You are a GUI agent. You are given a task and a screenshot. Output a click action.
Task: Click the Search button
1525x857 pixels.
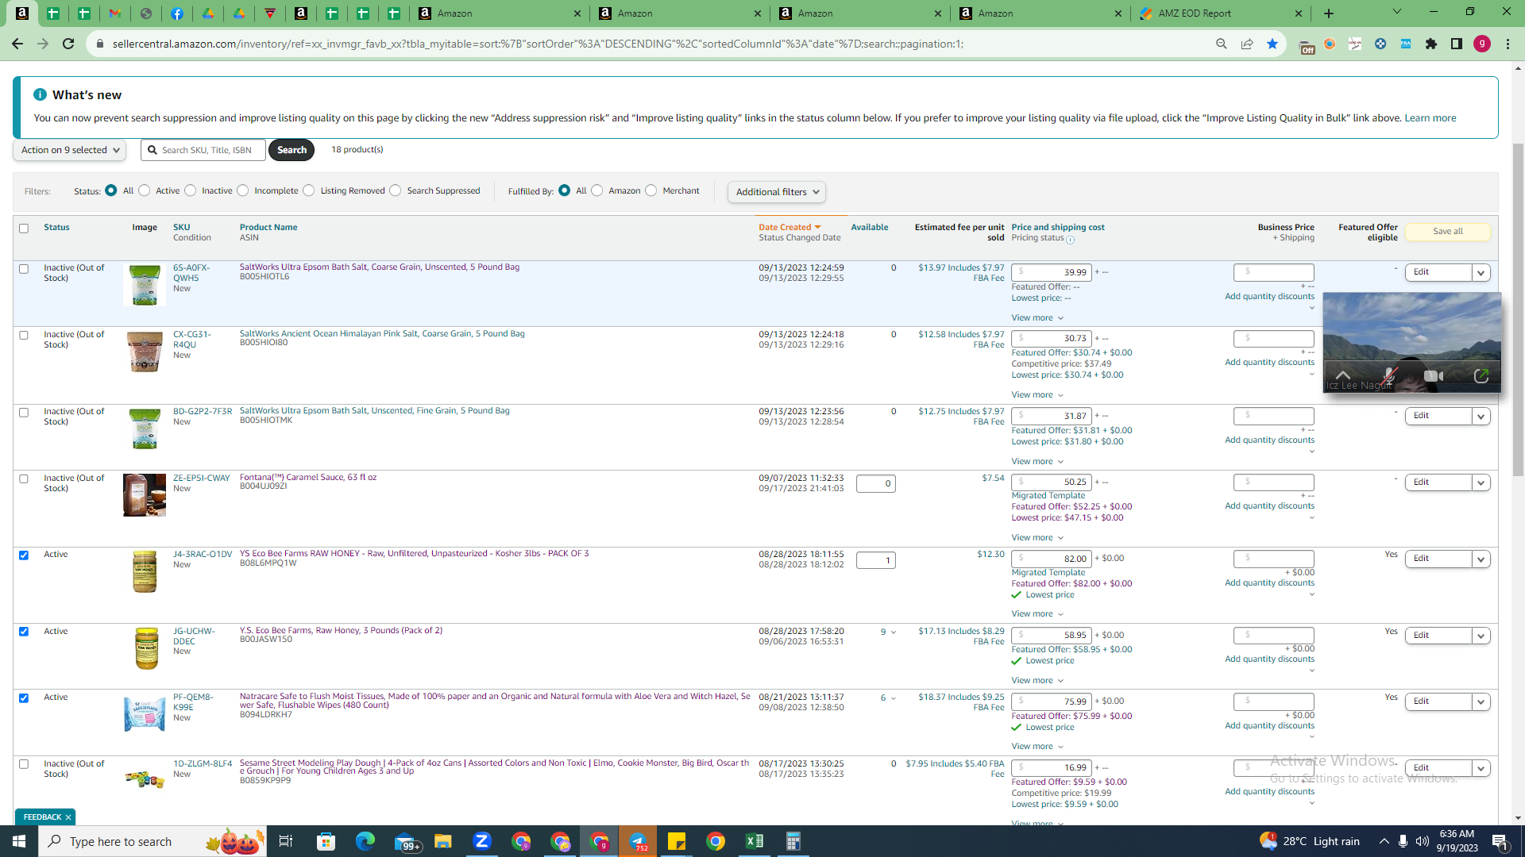point(291,150)
